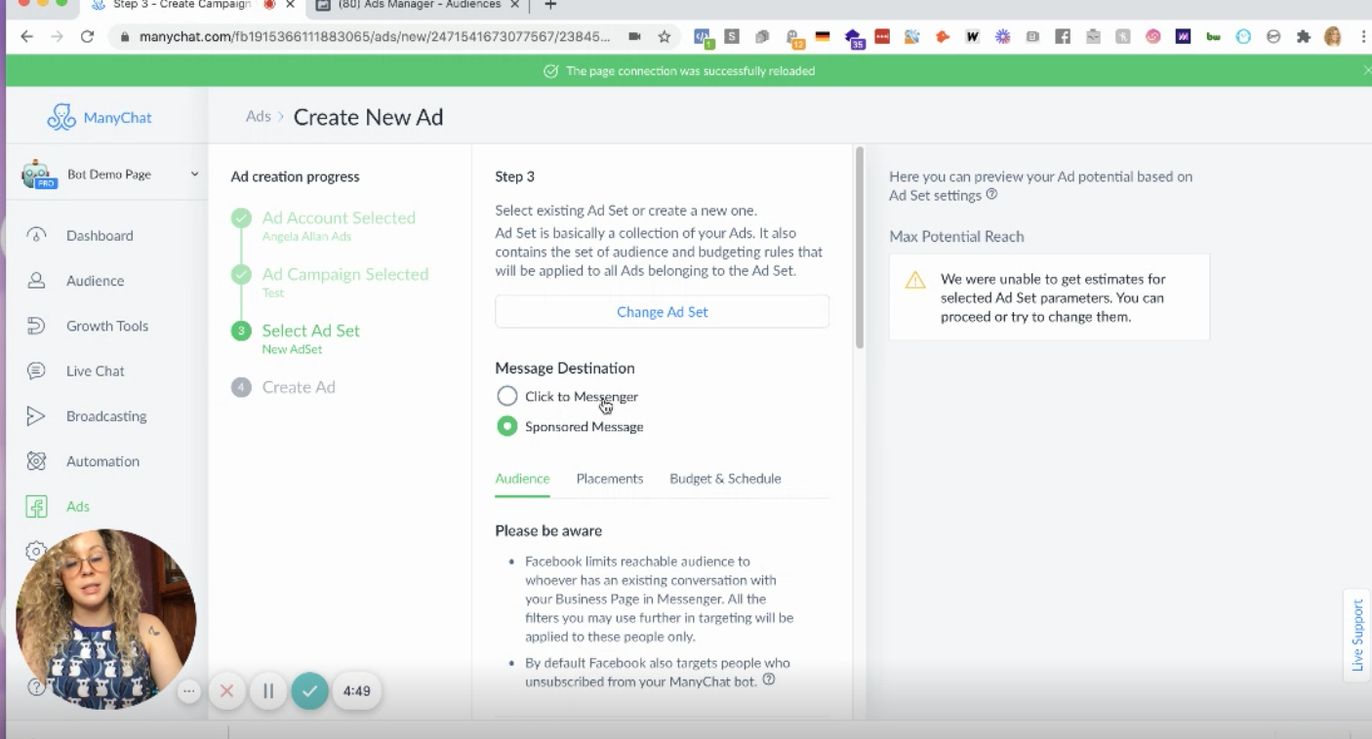1372x739 pixels.
Task: Switch to the Audience tab
Action: (x=522, y=479)
